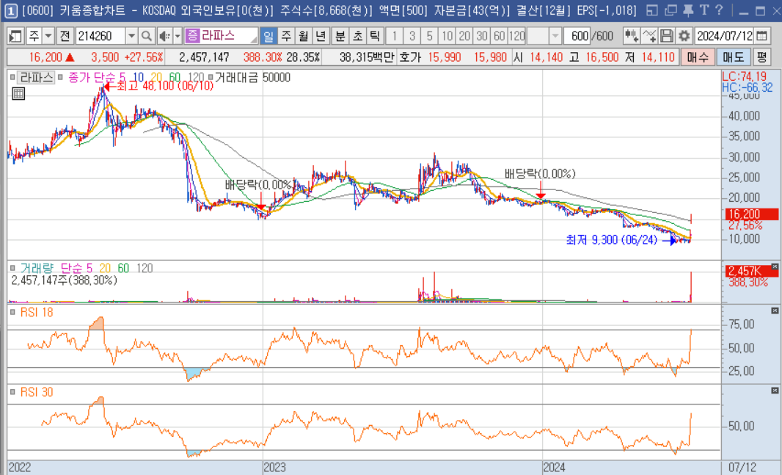Viewport: 782px width, 475px height.
Task: Switch to second chart '초' button
Action: tap(357, 36)
